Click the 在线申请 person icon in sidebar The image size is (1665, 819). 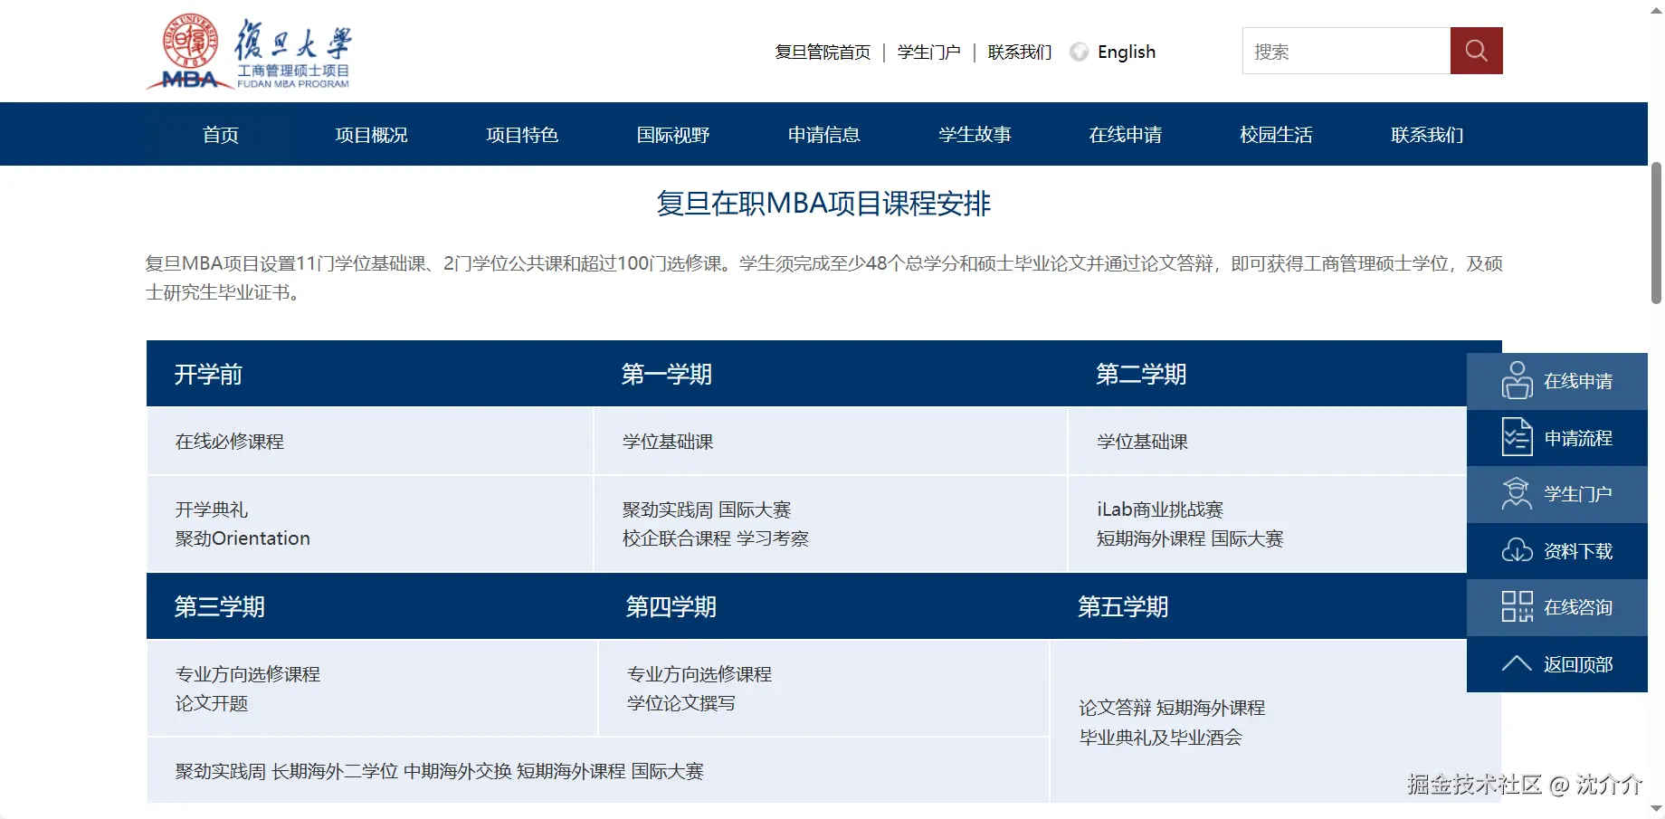pos(1516,380)
